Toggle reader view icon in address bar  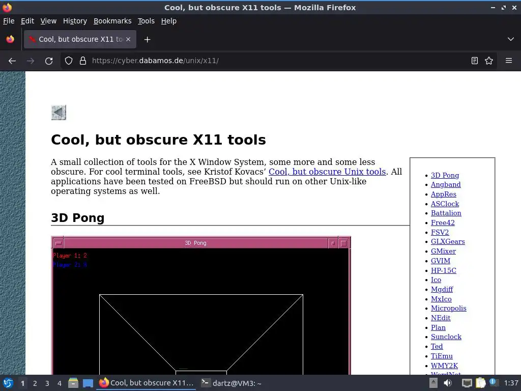coord(475,61)
